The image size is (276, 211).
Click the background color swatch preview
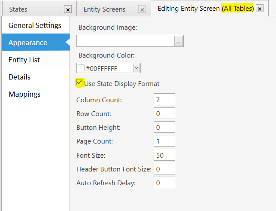[x=81, y=68]
